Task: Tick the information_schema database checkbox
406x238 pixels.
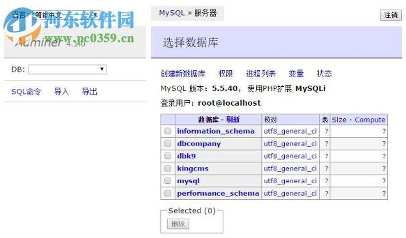Action: (167, 131)
